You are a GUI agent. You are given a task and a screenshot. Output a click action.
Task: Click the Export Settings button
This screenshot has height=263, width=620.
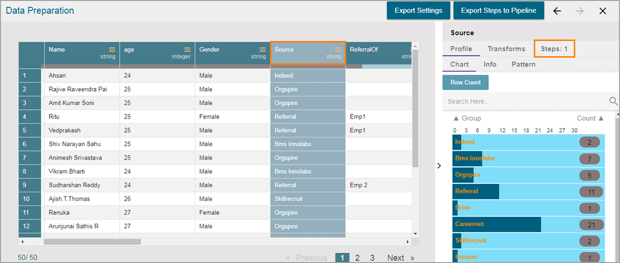click(x=418, y=10)
